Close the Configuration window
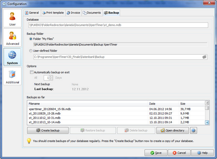The height and width of the screenshot is (159, 217). 209,3
